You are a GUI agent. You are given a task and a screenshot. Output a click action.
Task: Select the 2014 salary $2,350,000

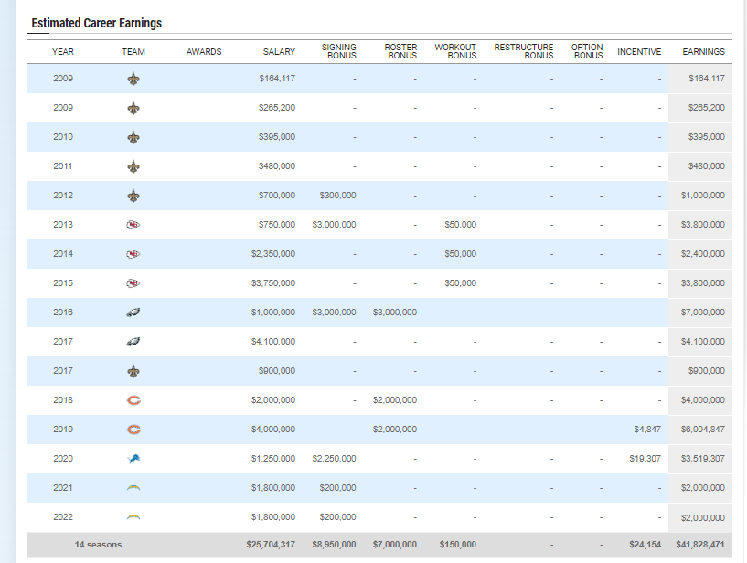[x=273, y=254]
